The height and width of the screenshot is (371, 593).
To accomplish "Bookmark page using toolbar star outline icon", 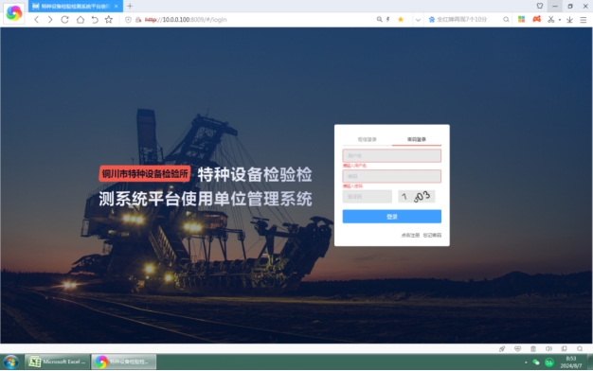I will click(x=109, y=20).
